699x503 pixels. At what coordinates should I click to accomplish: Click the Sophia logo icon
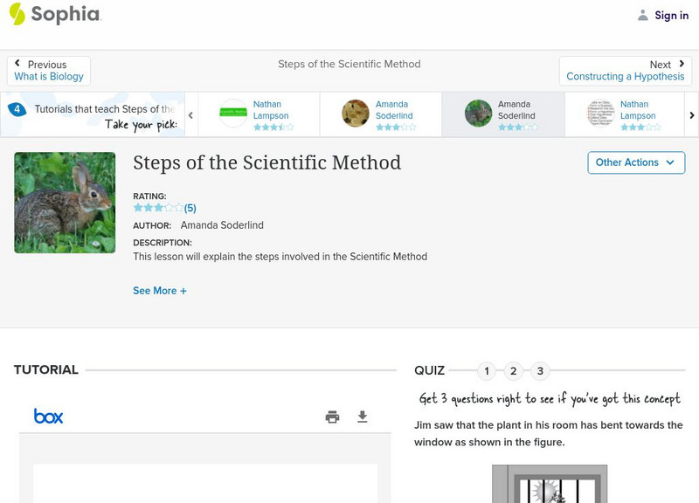click(x=17, y=14)
